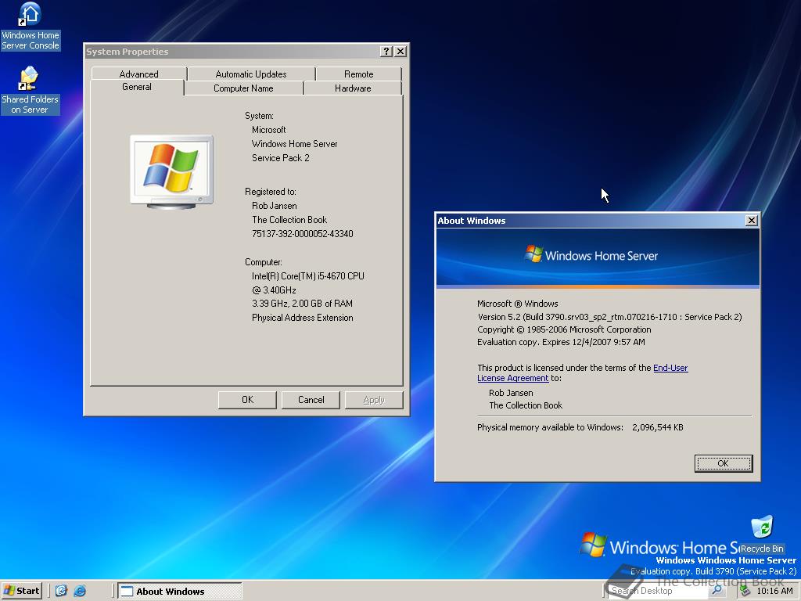Click the network tray icon
Screen dimensions: 801x601
point(745,591)
